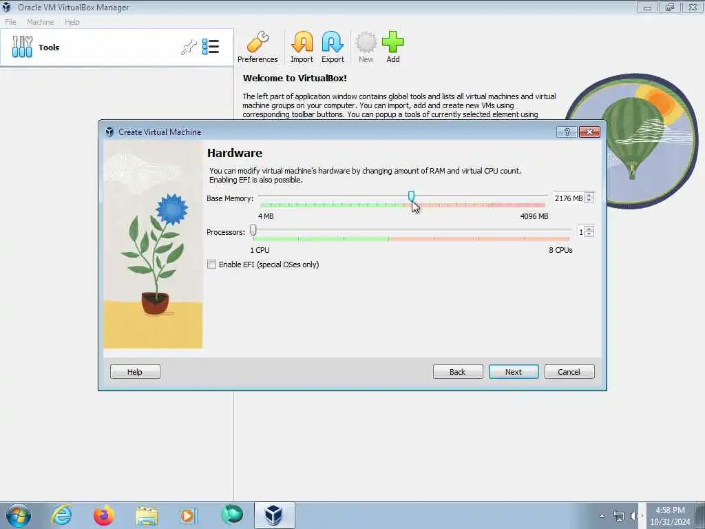Click Next to continue the wizard
This screenshot has height=529, width=705.
click(x=514, y=371)
